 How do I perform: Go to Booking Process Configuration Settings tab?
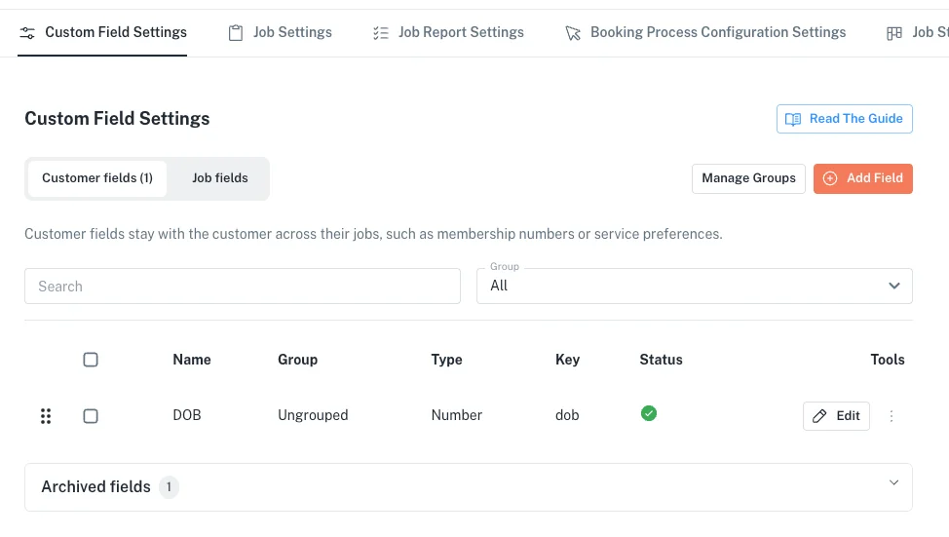[705, 33]
